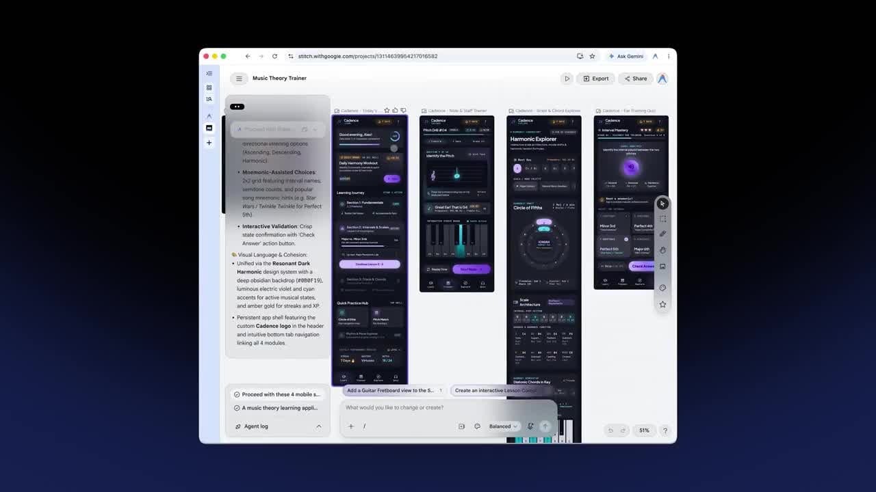This screenshot has width=876, height=492.
Task: Open the hamburger menu beside Music Theory Trainer
Action: [x=239, y=79]
